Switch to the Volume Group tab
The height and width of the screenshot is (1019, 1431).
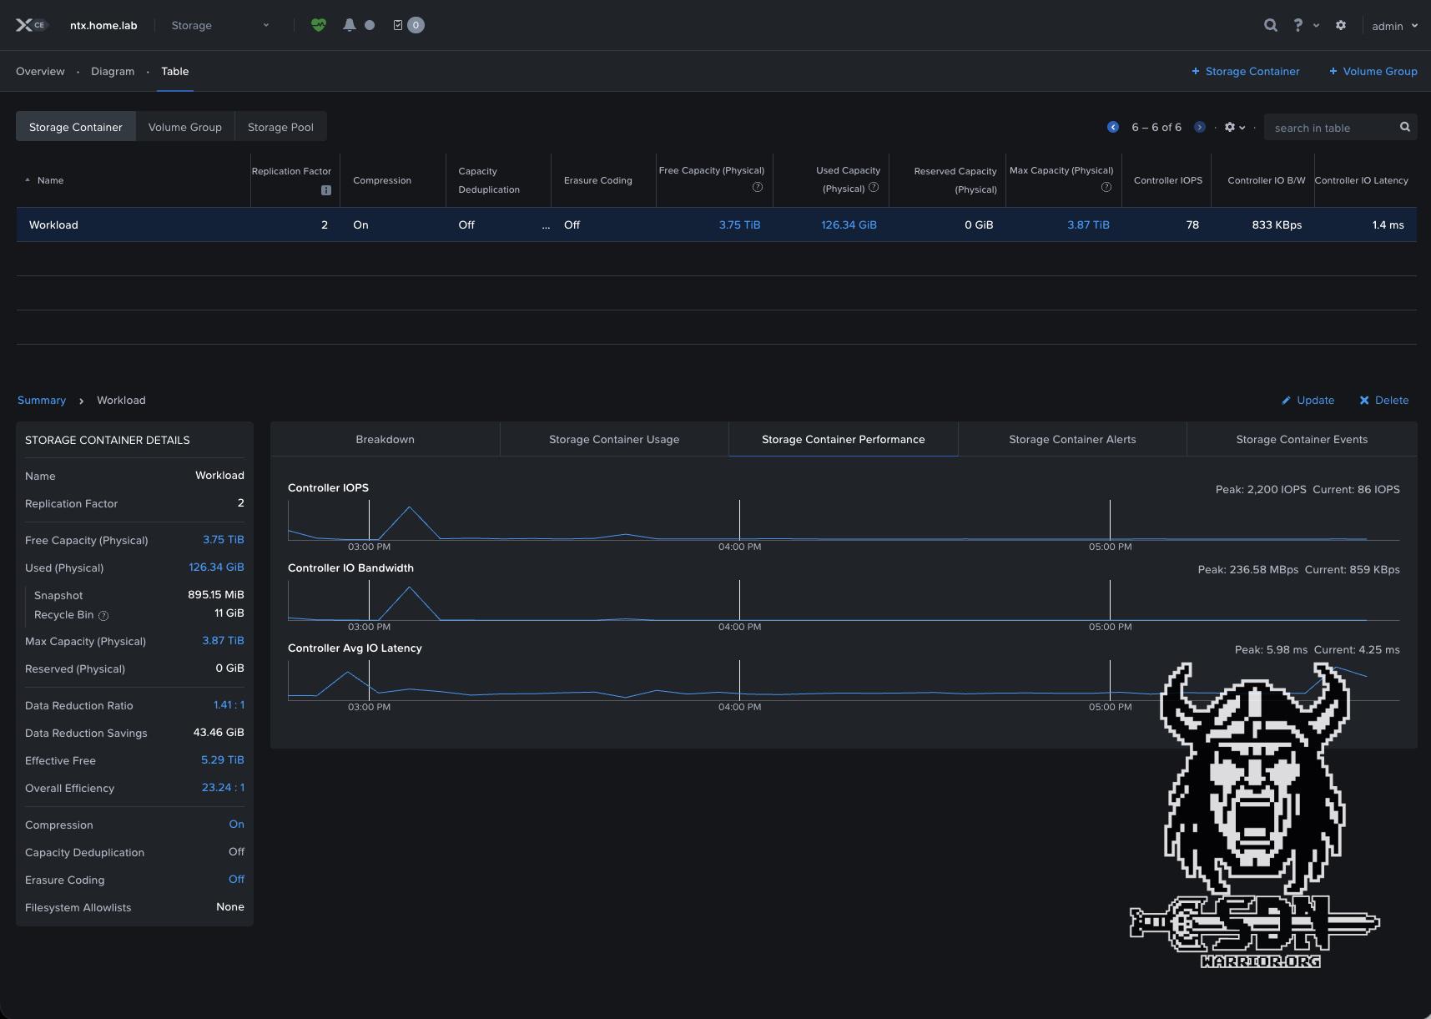coord(184,127)
